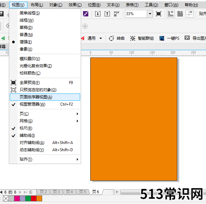Open the 窗口(W) menu
This screenshot has width=206, height=204.
(171, 5)
